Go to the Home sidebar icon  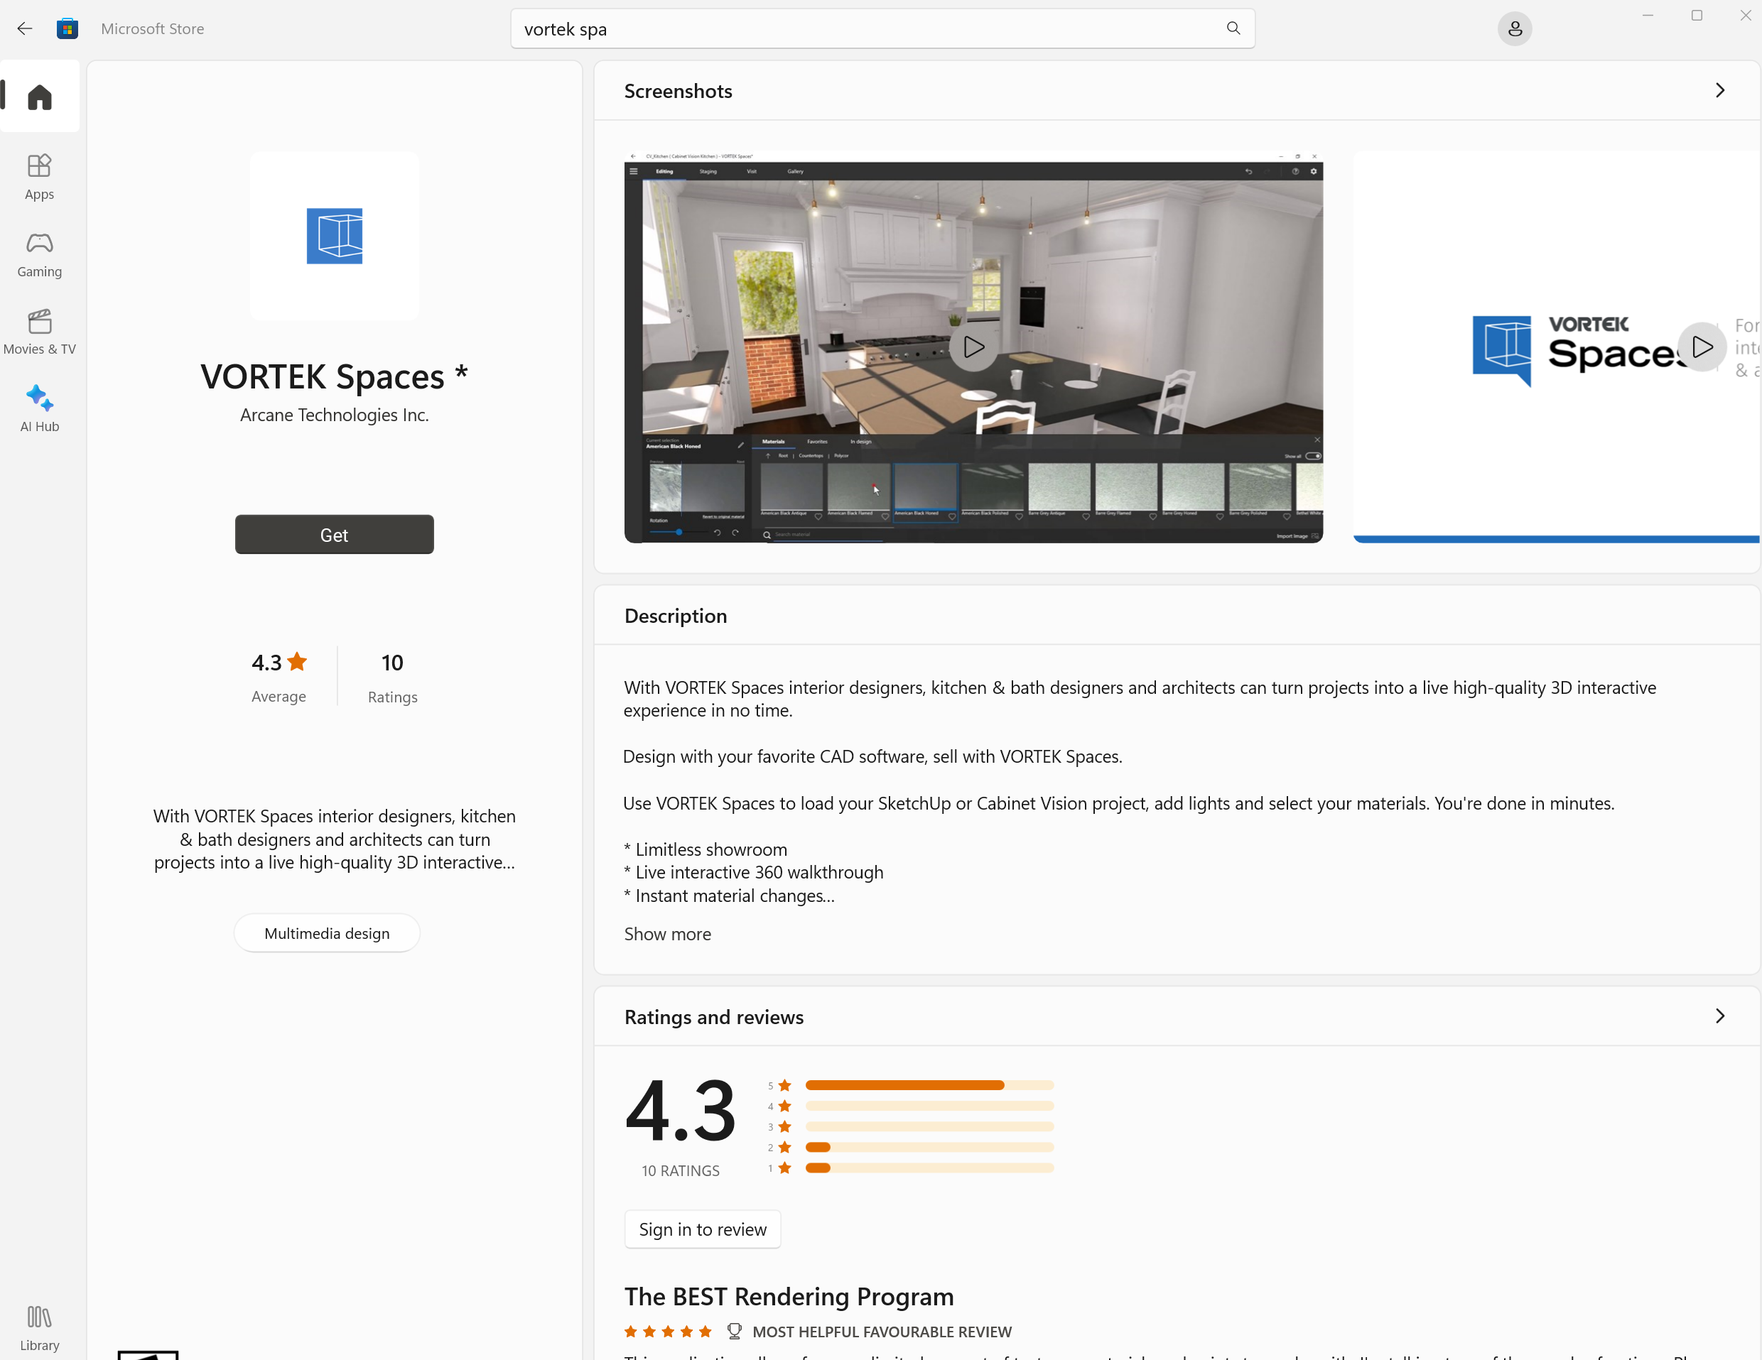coord(40,97)
